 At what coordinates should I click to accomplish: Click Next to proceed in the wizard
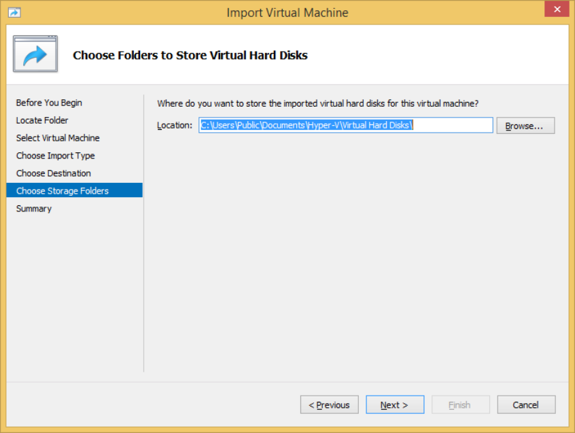tap(395, 404)
